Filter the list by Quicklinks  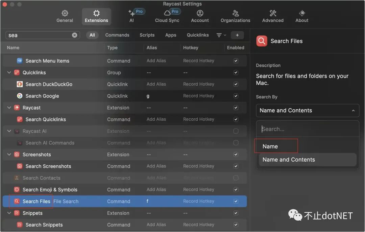pos(198,35)
